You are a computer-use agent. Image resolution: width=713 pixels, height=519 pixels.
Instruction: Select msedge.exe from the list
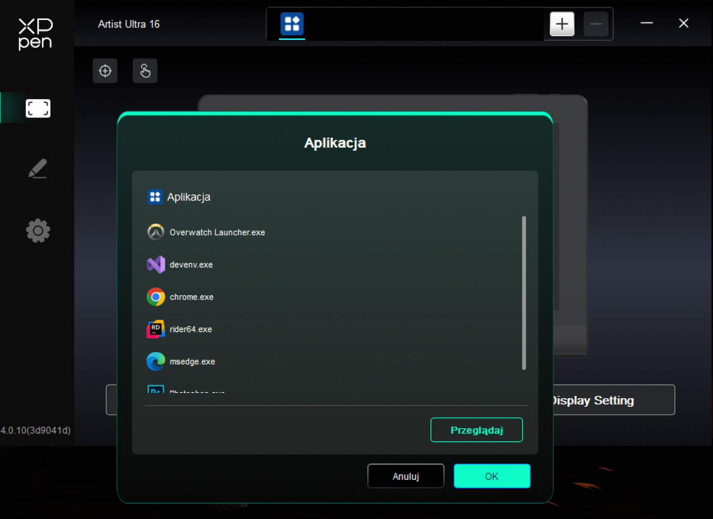coord(192,362)
